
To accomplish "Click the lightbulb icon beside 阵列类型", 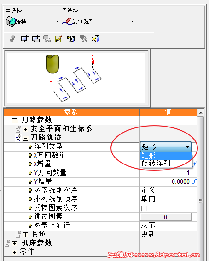I will (x=30, y=147).
